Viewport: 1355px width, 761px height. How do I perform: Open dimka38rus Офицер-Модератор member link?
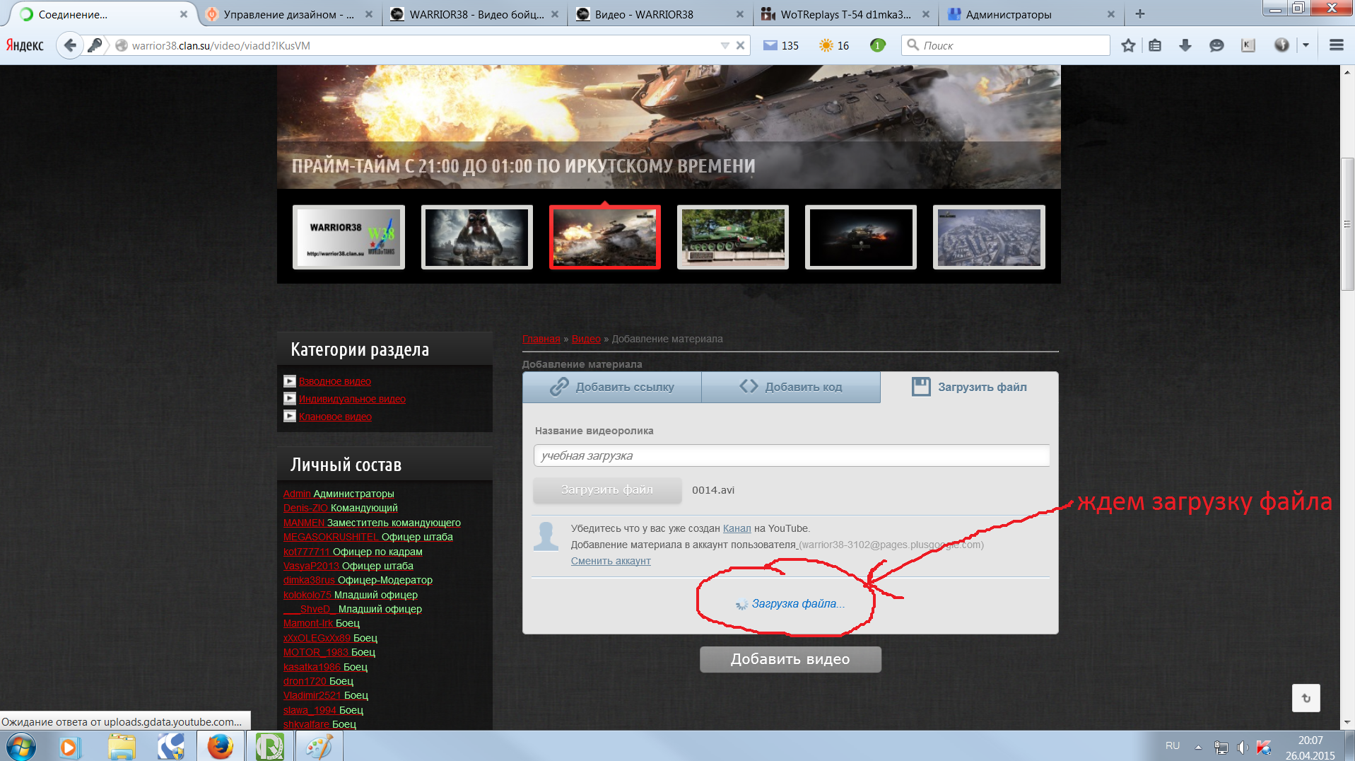[358, 580]
